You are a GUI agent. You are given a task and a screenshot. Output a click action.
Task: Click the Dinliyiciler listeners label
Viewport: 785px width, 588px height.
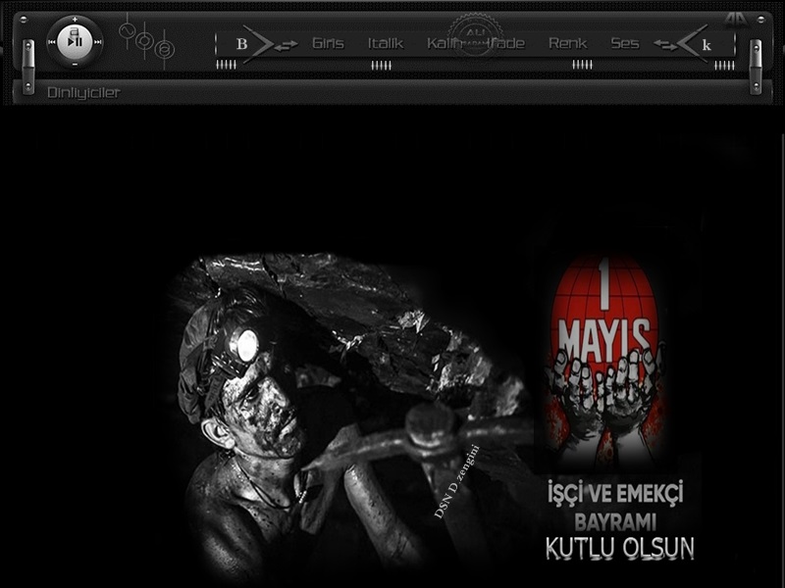[83, 93]
